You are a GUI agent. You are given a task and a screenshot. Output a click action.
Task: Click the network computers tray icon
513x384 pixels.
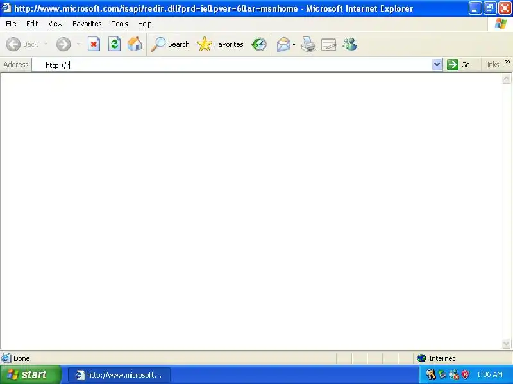[x=442, y=374]
